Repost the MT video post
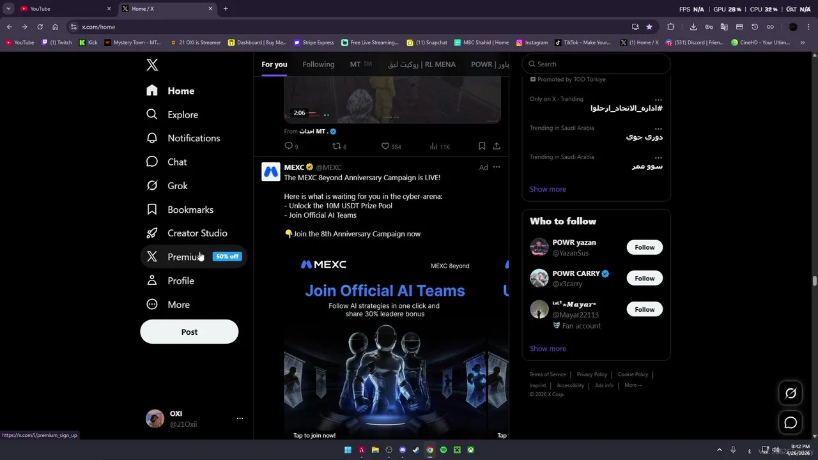818x460 pixels. (x=339, y=146)
